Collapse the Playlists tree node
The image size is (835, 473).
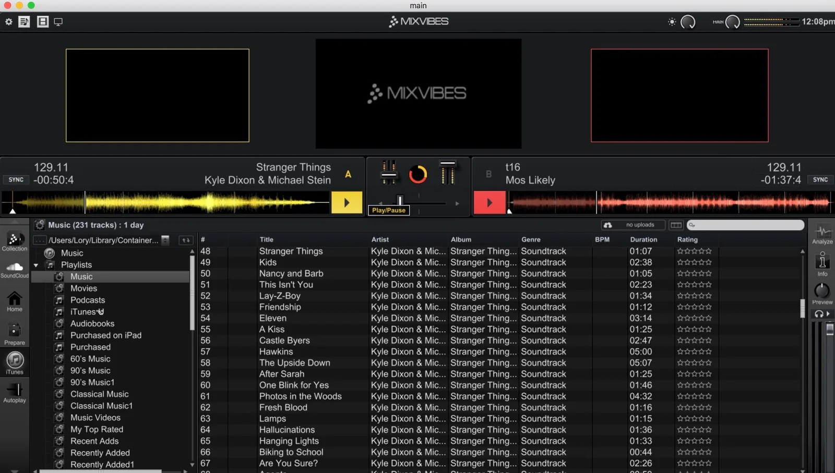click(36, 265)
